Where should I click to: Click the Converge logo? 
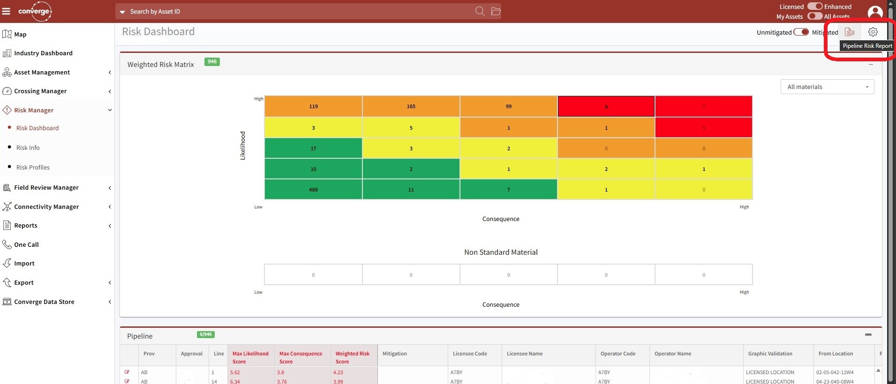click(35, 11)
